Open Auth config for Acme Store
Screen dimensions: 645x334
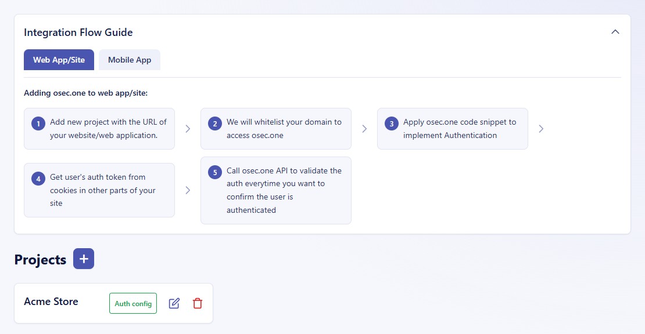[x=133, y=303]
